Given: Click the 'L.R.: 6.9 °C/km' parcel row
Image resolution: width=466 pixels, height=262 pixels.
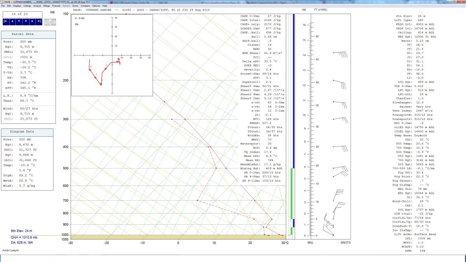Looking at the screenshot, I should click(x=21, y=95).
